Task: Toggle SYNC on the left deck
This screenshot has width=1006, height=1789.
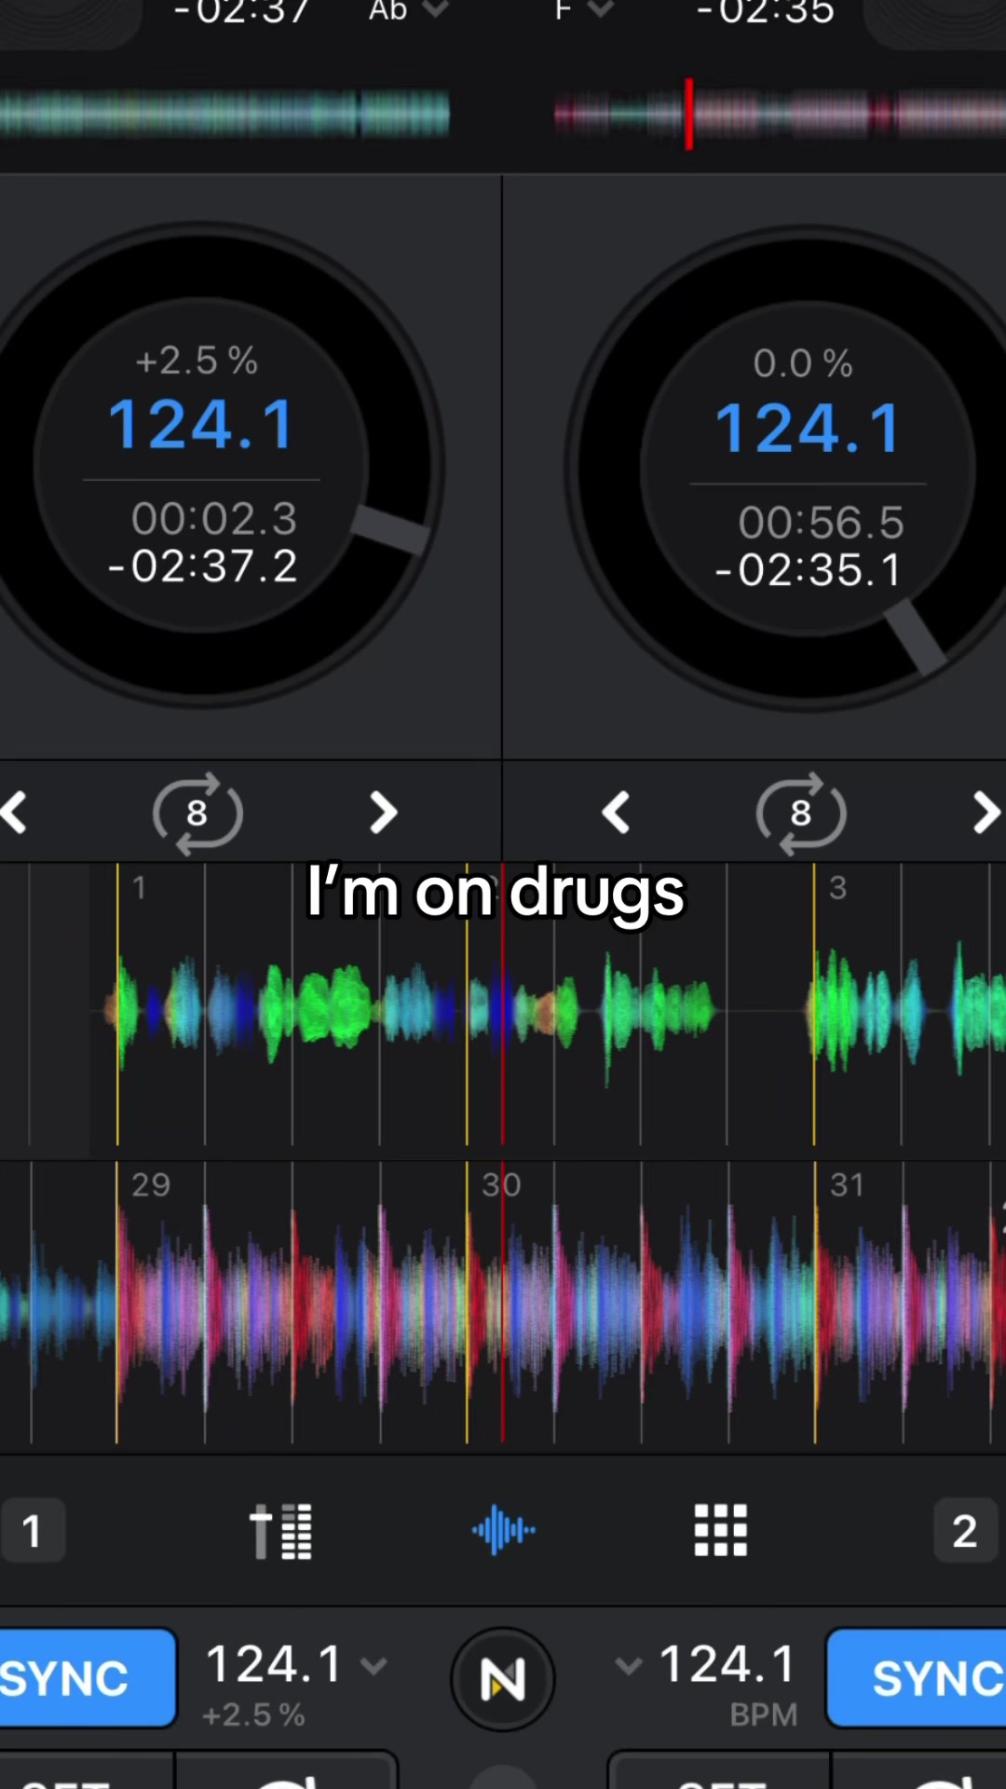Action: (x=88, y=1678)
